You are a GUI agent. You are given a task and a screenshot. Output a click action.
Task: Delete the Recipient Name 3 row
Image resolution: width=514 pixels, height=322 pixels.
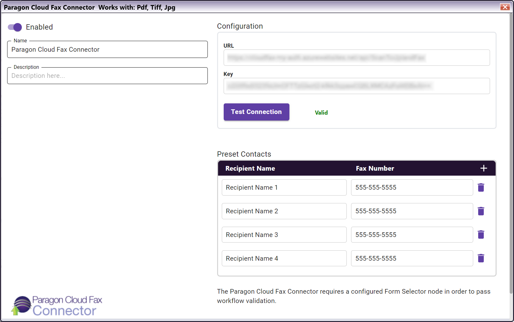(481, 234)
